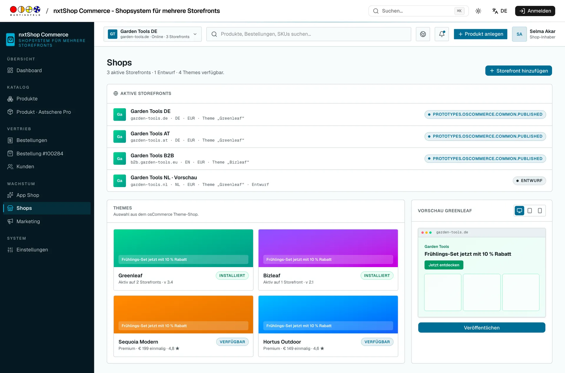Image resolution: width=565 pixels, height=373 pixels.
Task: Click the Garden Tools B2B published status badge
Action: (485, 159)
